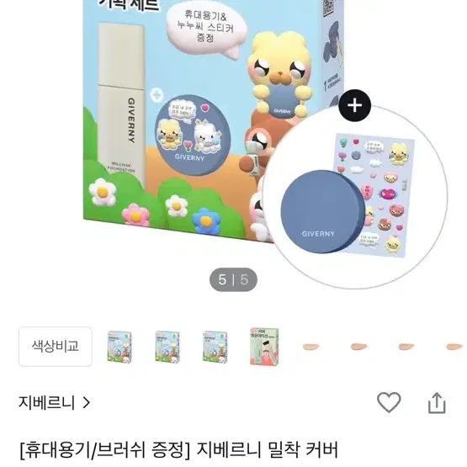Open the 지베르니 brand chevron arrow
467x467 pixels.
(87, 403)
